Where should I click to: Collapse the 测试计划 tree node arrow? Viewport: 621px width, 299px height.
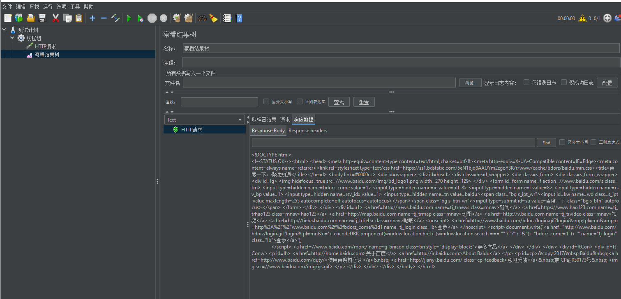click(x=4, y=30)
